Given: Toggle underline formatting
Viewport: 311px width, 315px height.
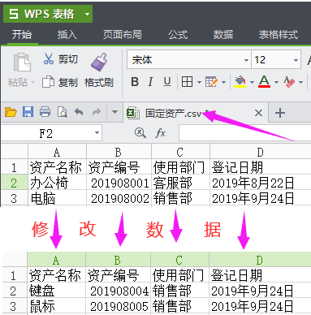Looking at the screenshot, I should pyautogui.click(x=167, y=82).
